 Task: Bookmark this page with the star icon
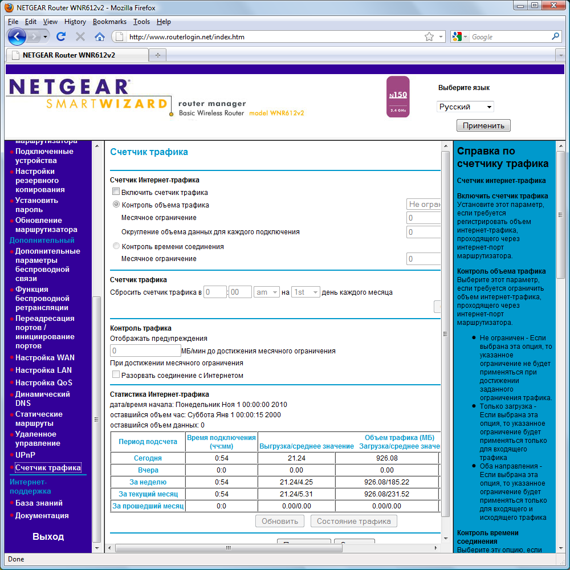pyautogui.click(x=429, y=36)
